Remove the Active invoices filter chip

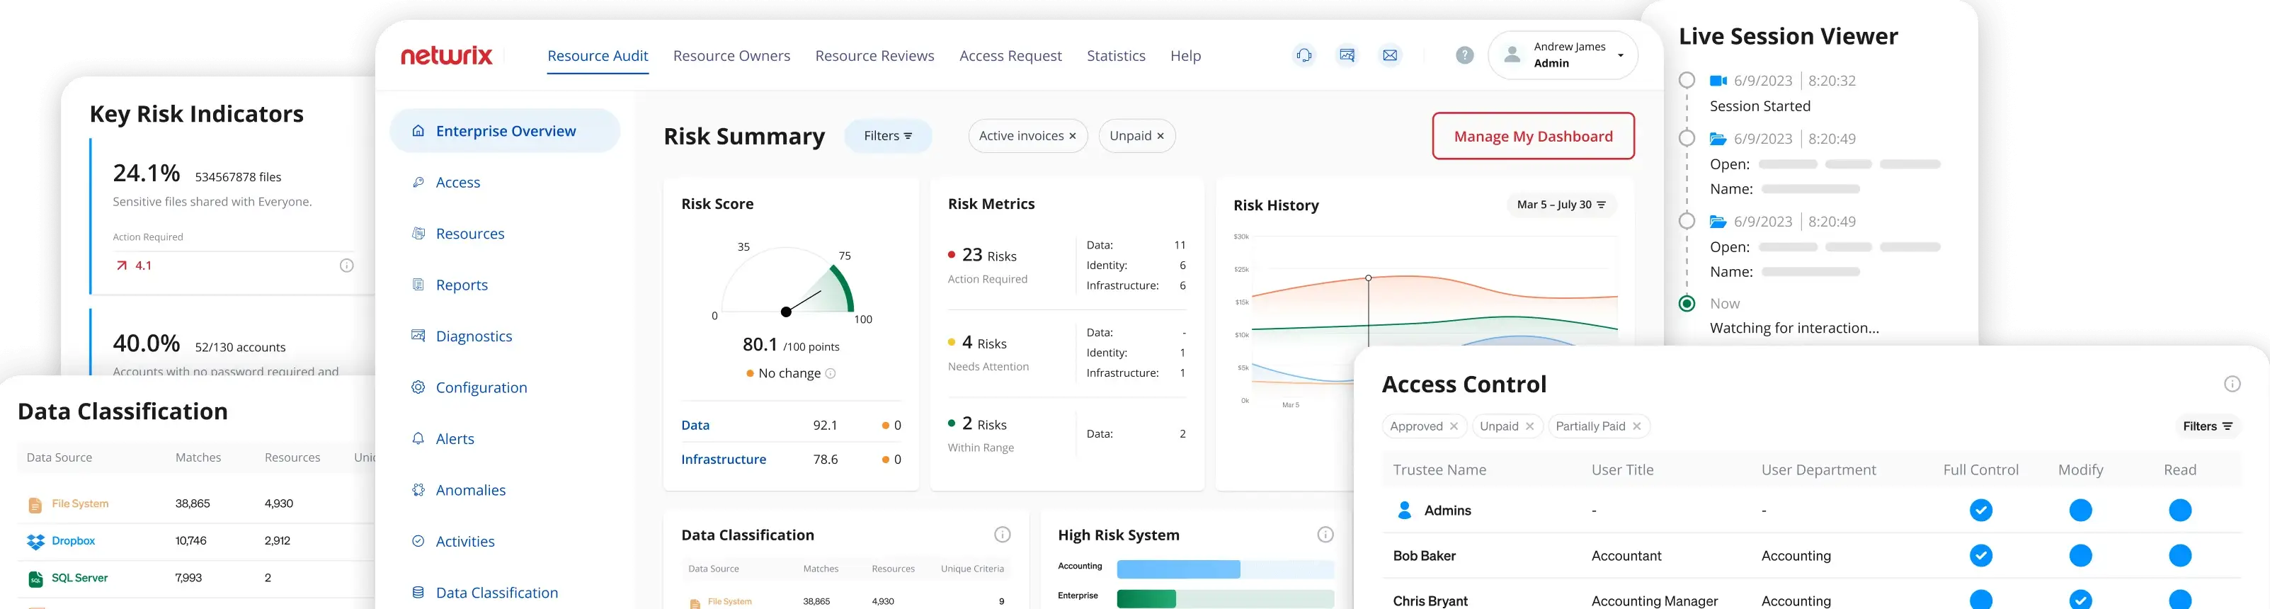(1073, 136)
